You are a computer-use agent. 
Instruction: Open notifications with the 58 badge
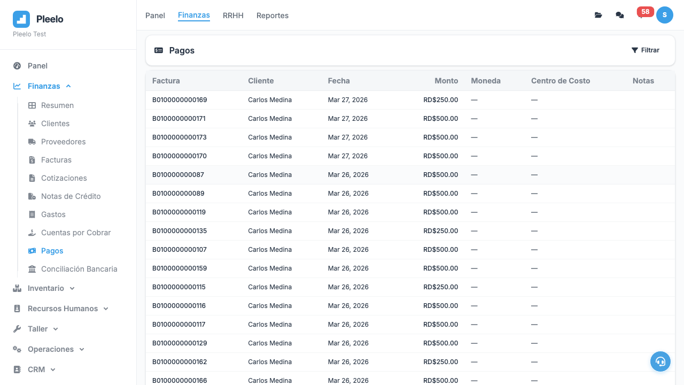[642, 14]
